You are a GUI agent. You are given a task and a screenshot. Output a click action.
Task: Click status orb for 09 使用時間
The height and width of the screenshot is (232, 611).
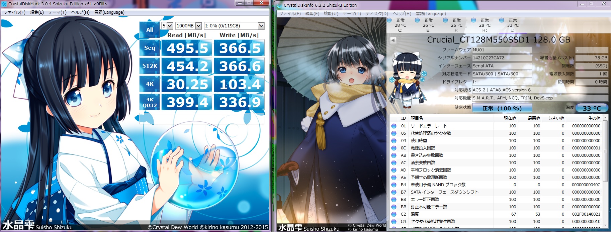click(394, 141)
